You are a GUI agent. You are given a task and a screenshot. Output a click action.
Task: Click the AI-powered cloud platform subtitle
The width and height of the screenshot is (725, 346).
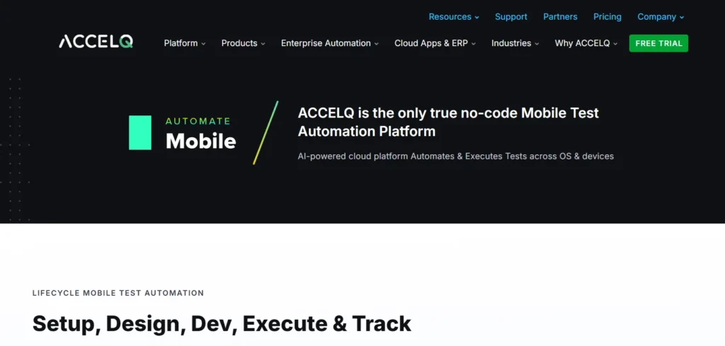(x=455, y=156)
